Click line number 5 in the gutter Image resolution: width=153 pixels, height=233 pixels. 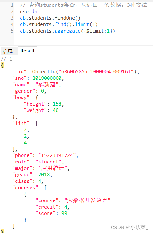click(x=12, y=31)
